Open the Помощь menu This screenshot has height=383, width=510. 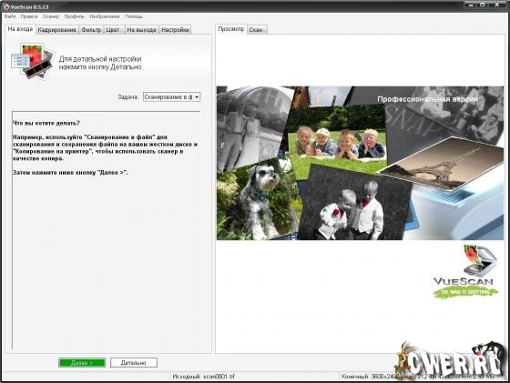point(133,16)
